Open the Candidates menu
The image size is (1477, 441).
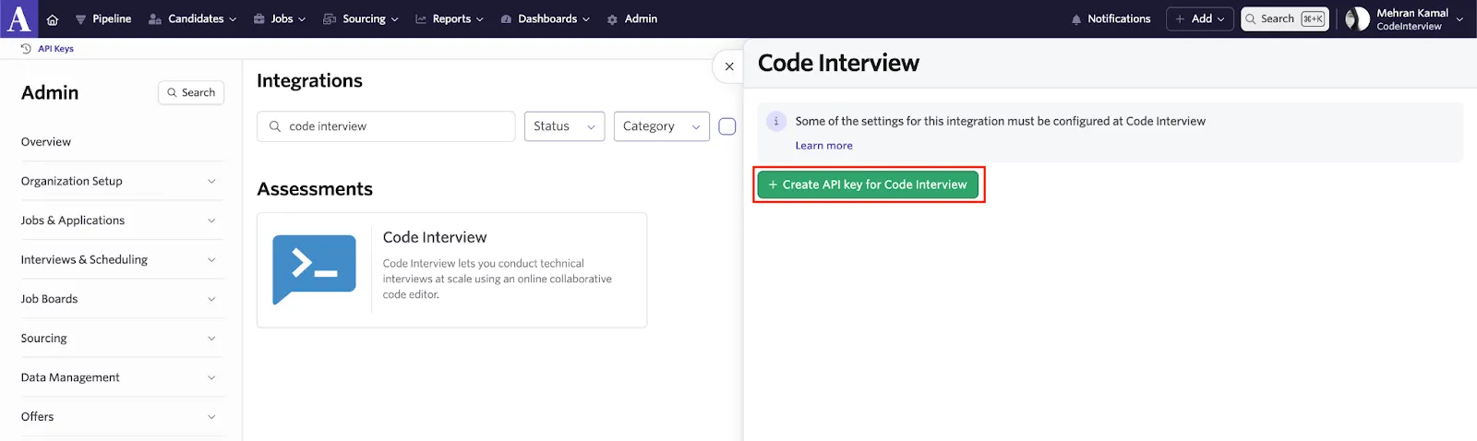[x=193, y=18]
